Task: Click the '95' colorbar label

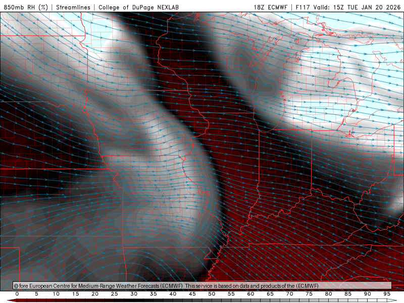Action: pos(387,294)
